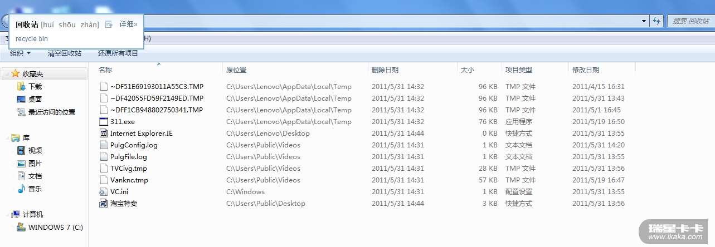Select 桌面 in the navigation pane

tap(35, 99)
